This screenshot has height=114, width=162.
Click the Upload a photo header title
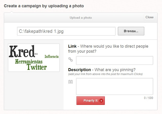click(81, 17)
